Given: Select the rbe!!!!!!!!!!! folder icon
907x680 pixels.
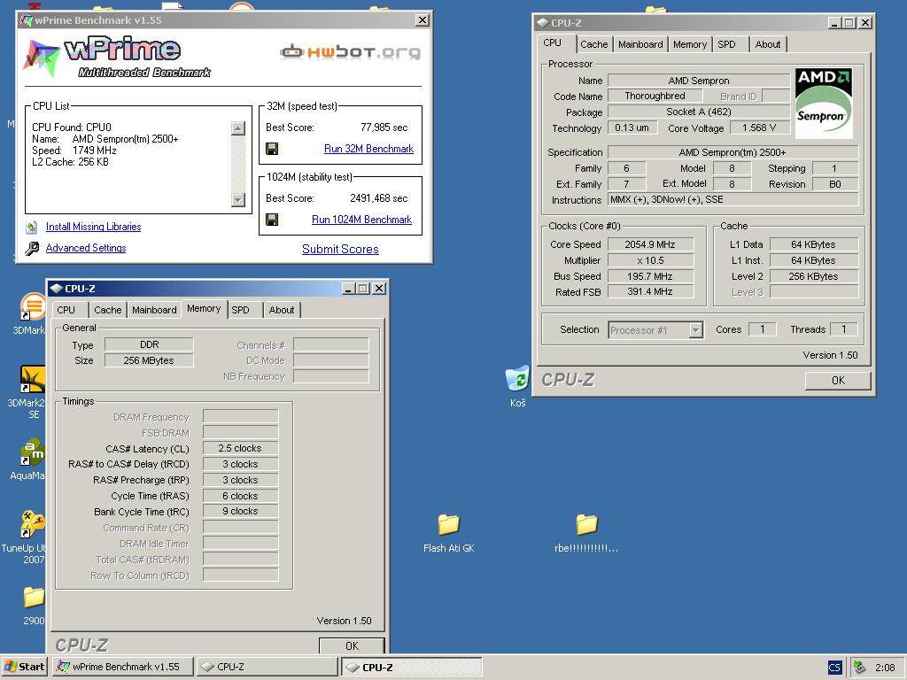Looking at the screenshot, I should point(586,524).
